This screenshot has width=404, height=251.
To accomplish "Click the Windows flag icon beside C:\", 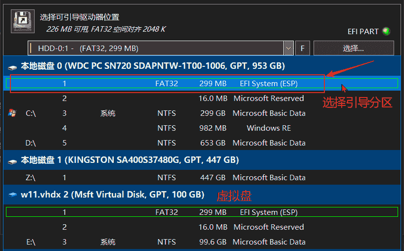I will [12, 113].
